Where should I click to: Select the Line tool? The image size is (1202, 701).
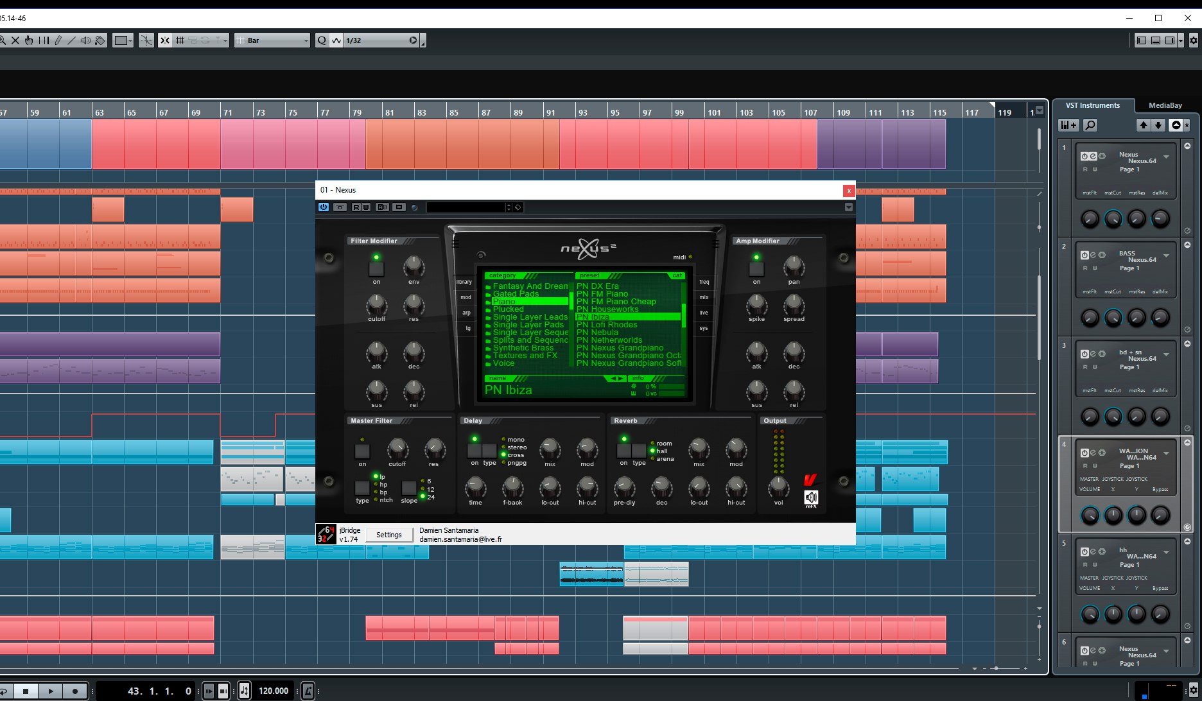point(72,40)
